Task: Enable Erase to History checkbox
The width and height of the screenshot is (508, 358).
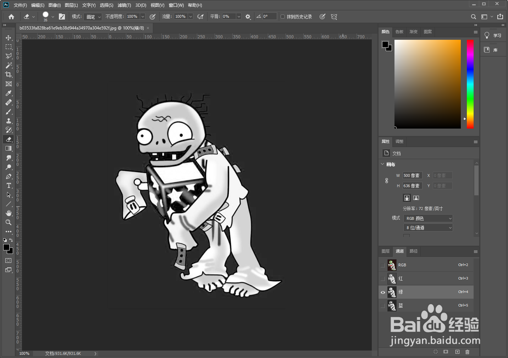Action: click(282, 17)
